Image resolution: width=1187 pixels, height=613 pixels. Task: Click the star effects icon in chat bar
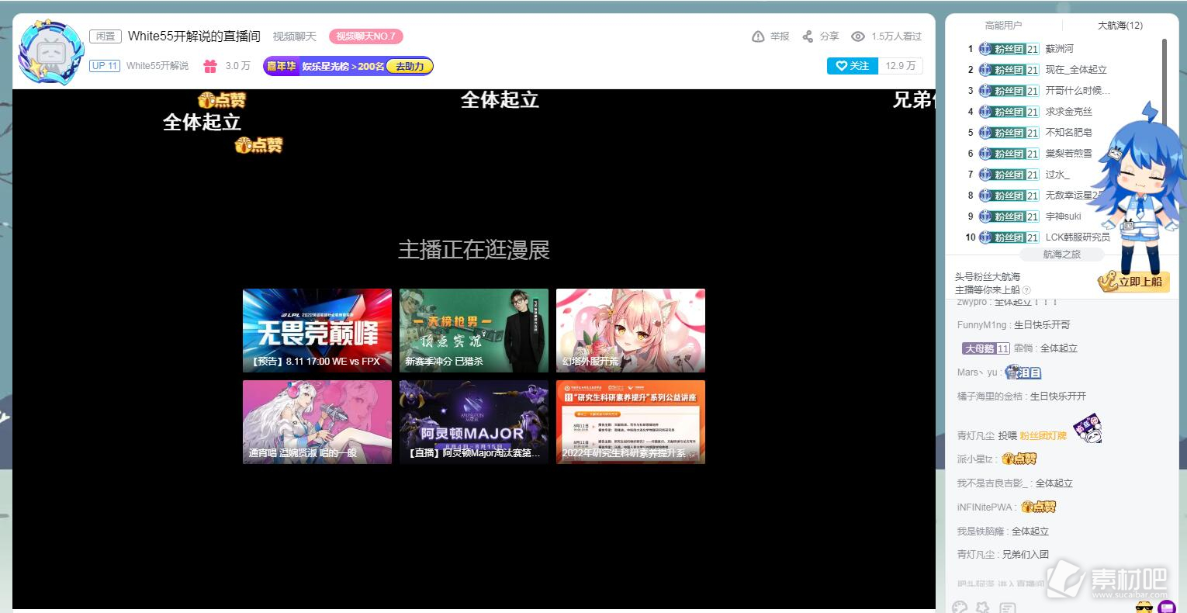pos(983,608)
